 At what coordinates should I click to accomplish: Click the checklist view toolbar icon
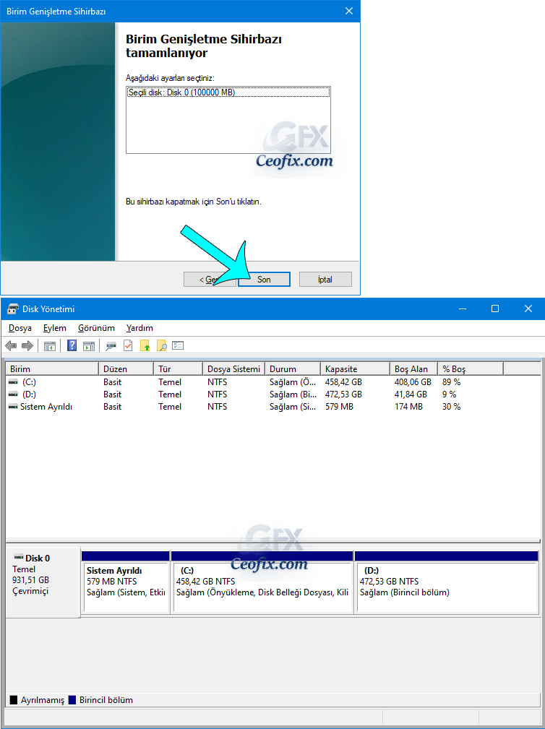click(178, 345)
